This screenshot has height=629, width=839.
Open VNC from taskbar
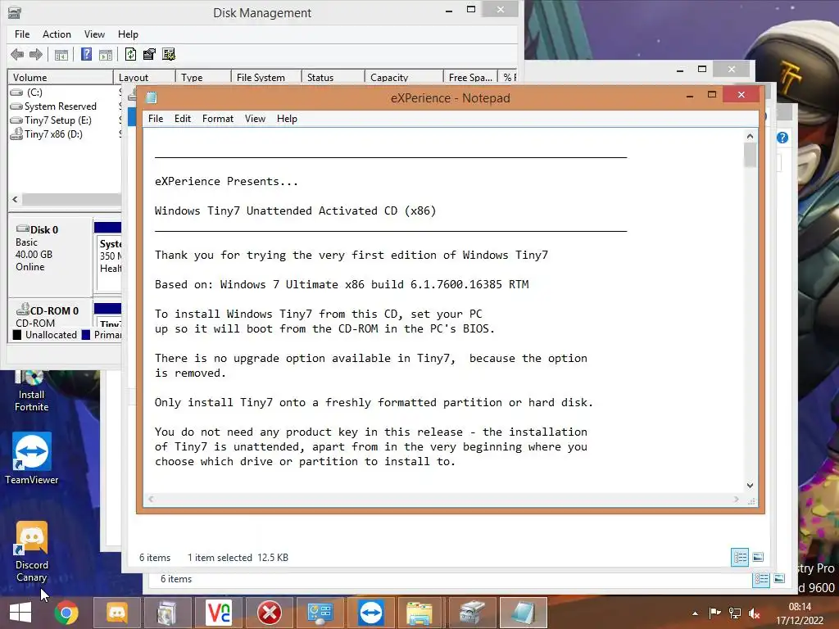point(218,613)
